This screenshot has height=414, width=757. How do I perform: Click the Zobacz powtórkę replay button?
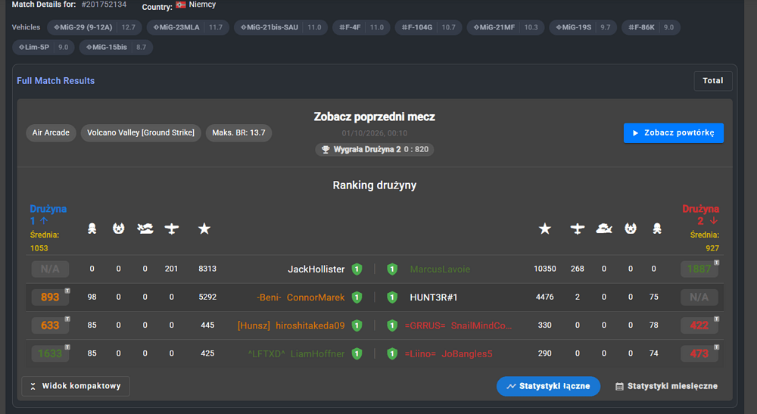click(x=674, y=133)
